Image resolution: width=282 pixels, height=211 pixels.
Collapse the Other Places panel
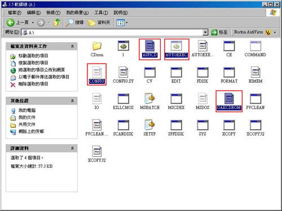pyautogui.click(x=72, y=101)
